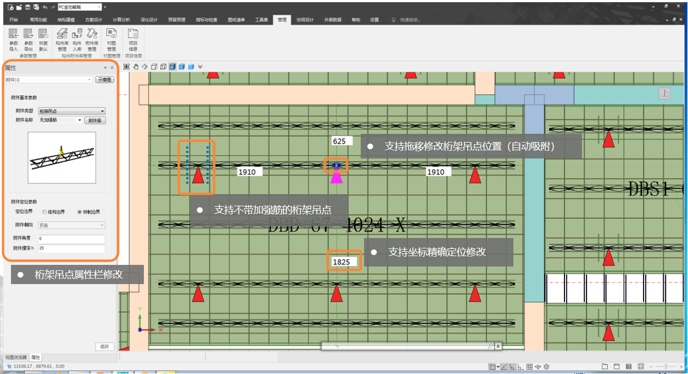Select the pan hand tool in view toolbar
The height and width of the screenshot is (374, 688).
(x=136, y=67)
